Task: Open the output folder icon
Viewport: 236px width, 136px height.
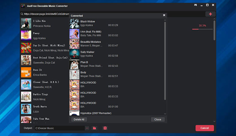Action: click(94, 128)
